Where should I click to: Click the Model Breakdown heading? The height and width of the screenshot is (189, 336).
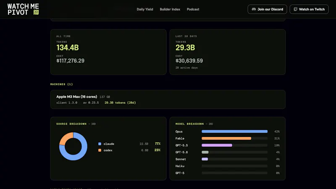point(190,124)
